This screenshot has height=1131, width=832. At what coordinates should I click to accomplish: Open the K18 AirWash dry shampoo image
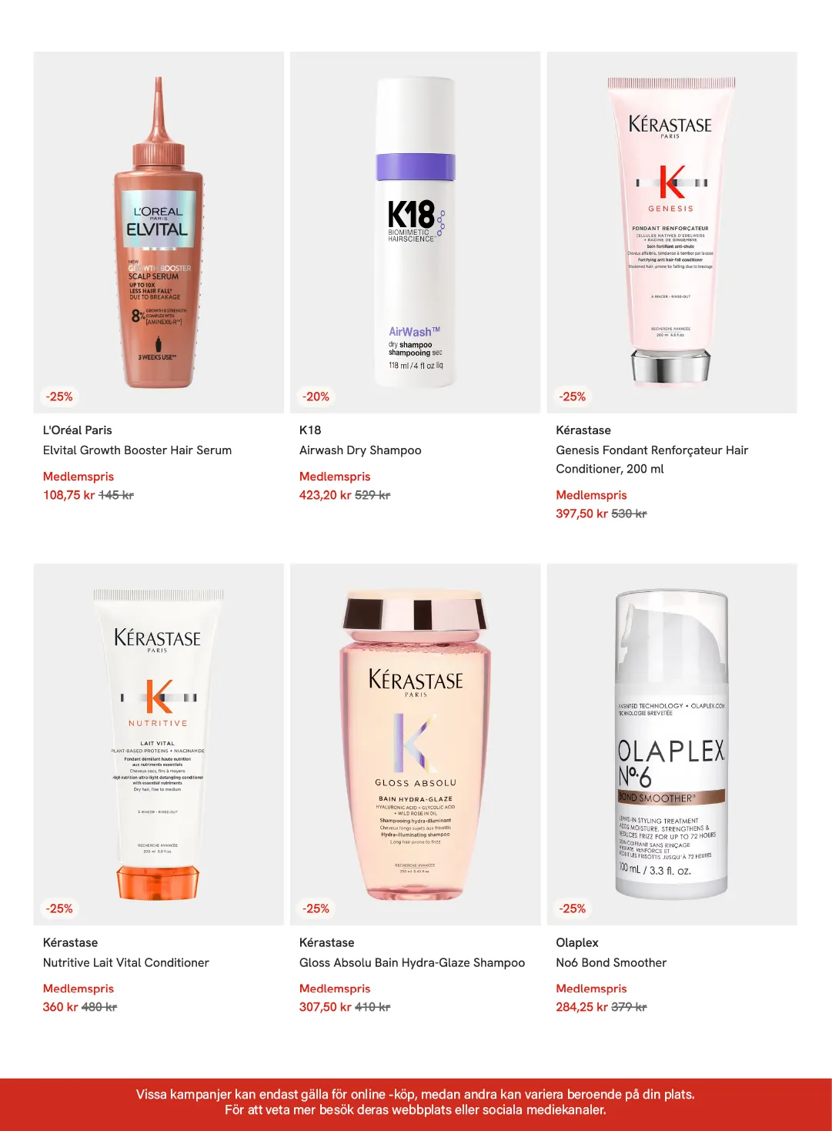[416, 233]
